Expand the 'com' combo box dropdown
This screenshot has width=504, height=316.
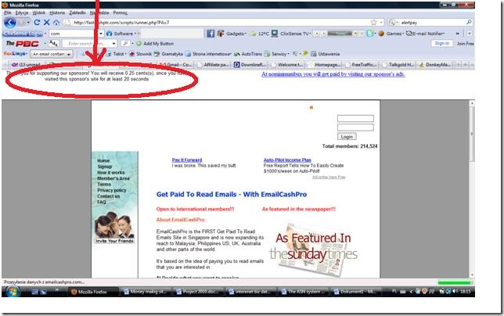click(x=101, y=34)
